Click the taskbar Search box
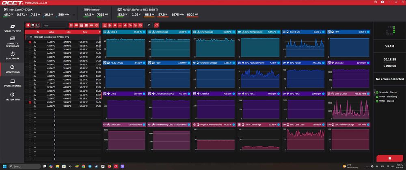The width and height of the screenshot is (406, 170). click(25, 166)
